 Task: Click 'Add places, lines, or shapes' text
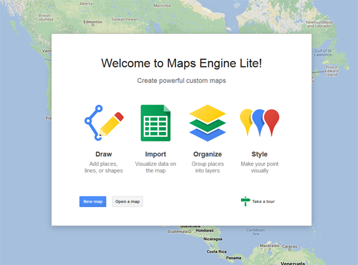click(x=104, y=167)
